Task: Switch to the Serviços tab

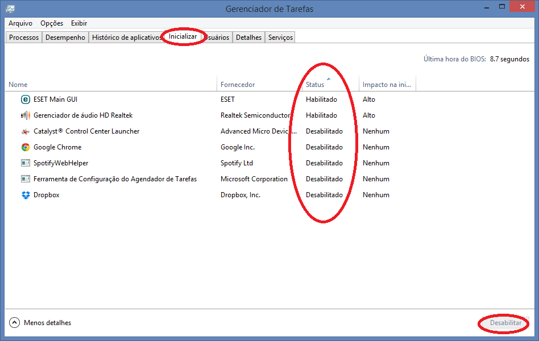Action: coord(280,37)
